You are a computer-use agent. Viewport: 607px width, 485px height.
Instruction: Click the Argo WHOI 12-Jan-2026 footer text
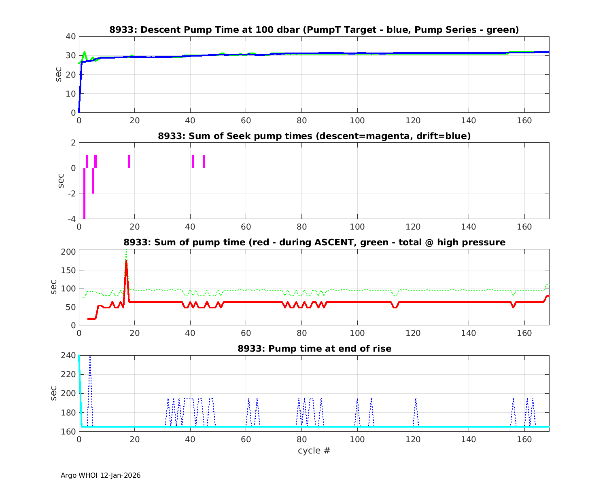[x=100, y=476]
